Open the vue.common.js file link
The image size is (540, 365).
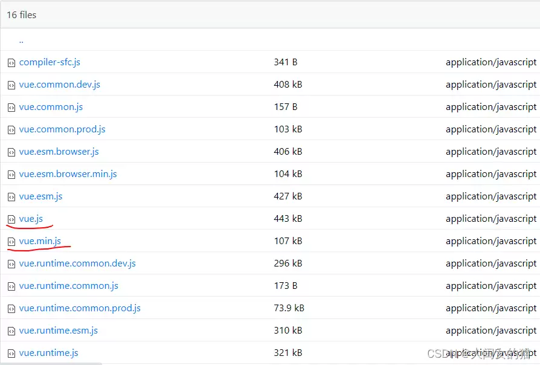[x=51, y=107]
